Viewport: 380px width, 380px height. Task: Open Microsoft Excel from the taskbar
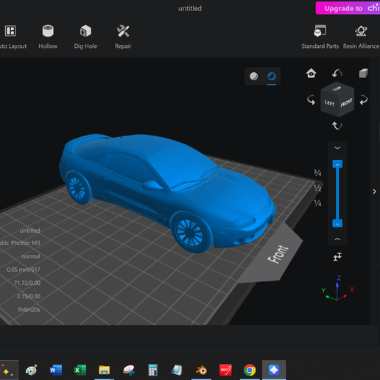tap(80, 370)
